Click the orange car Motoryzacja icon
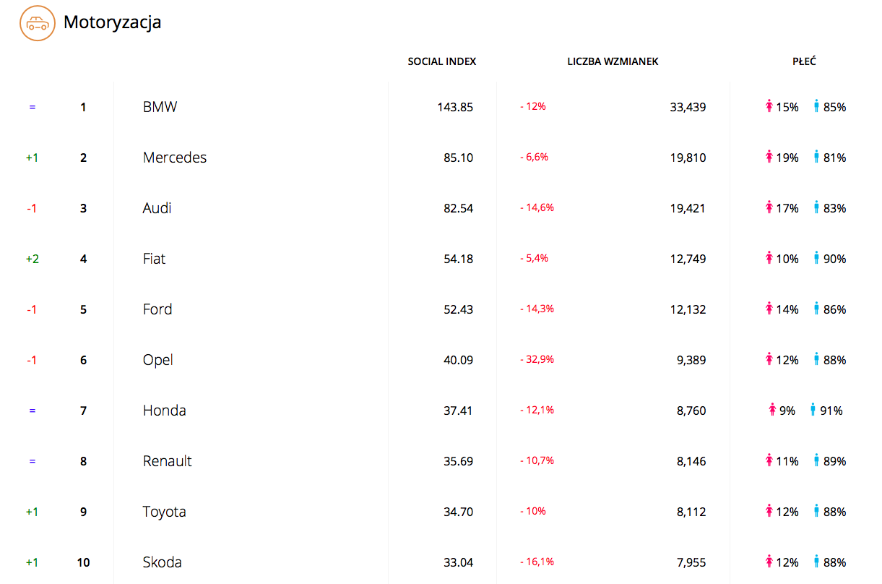 coord(38,23)
